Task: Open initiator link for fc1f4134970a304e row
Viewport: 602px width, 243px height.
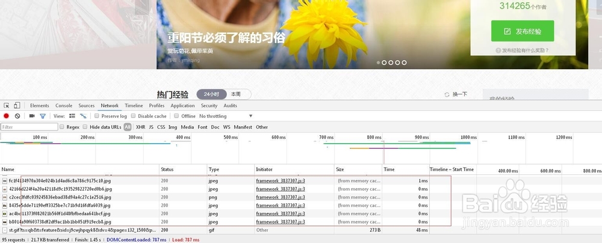Action: [x=281, y=180]
